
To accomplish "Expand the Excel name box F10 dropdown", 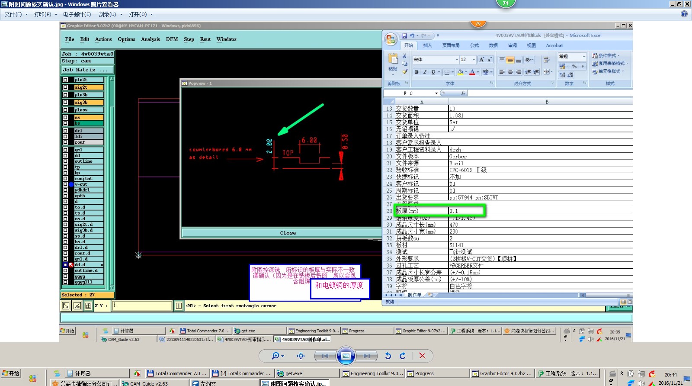I will point(436,93).
